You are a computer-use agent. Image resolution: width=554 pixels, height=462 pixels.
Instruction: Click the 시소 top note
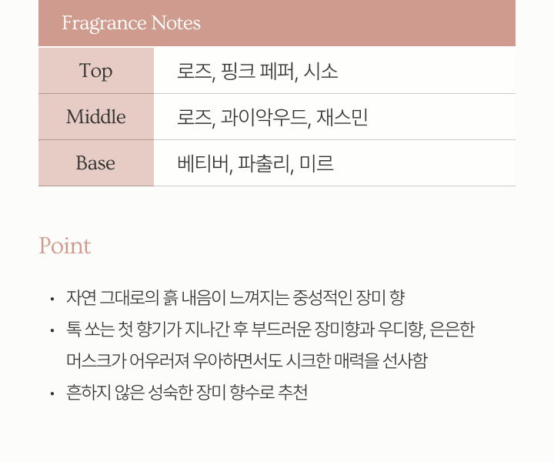point(321,72)
